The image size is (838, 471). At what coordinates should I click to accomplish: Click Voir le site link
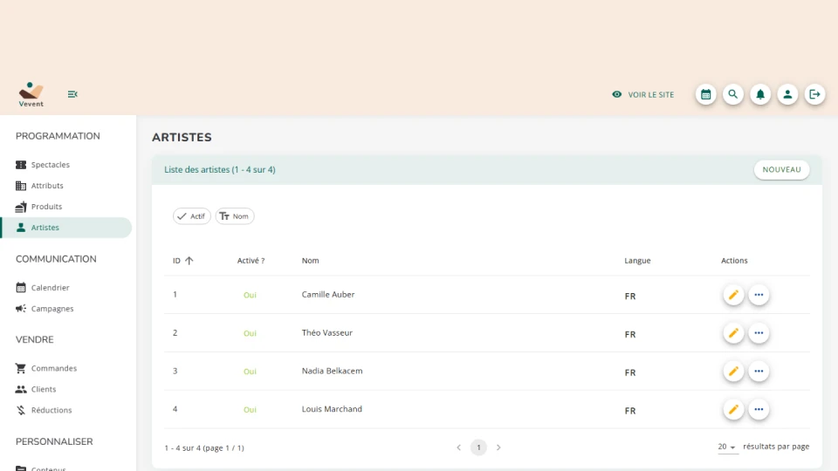coord(651,94)
